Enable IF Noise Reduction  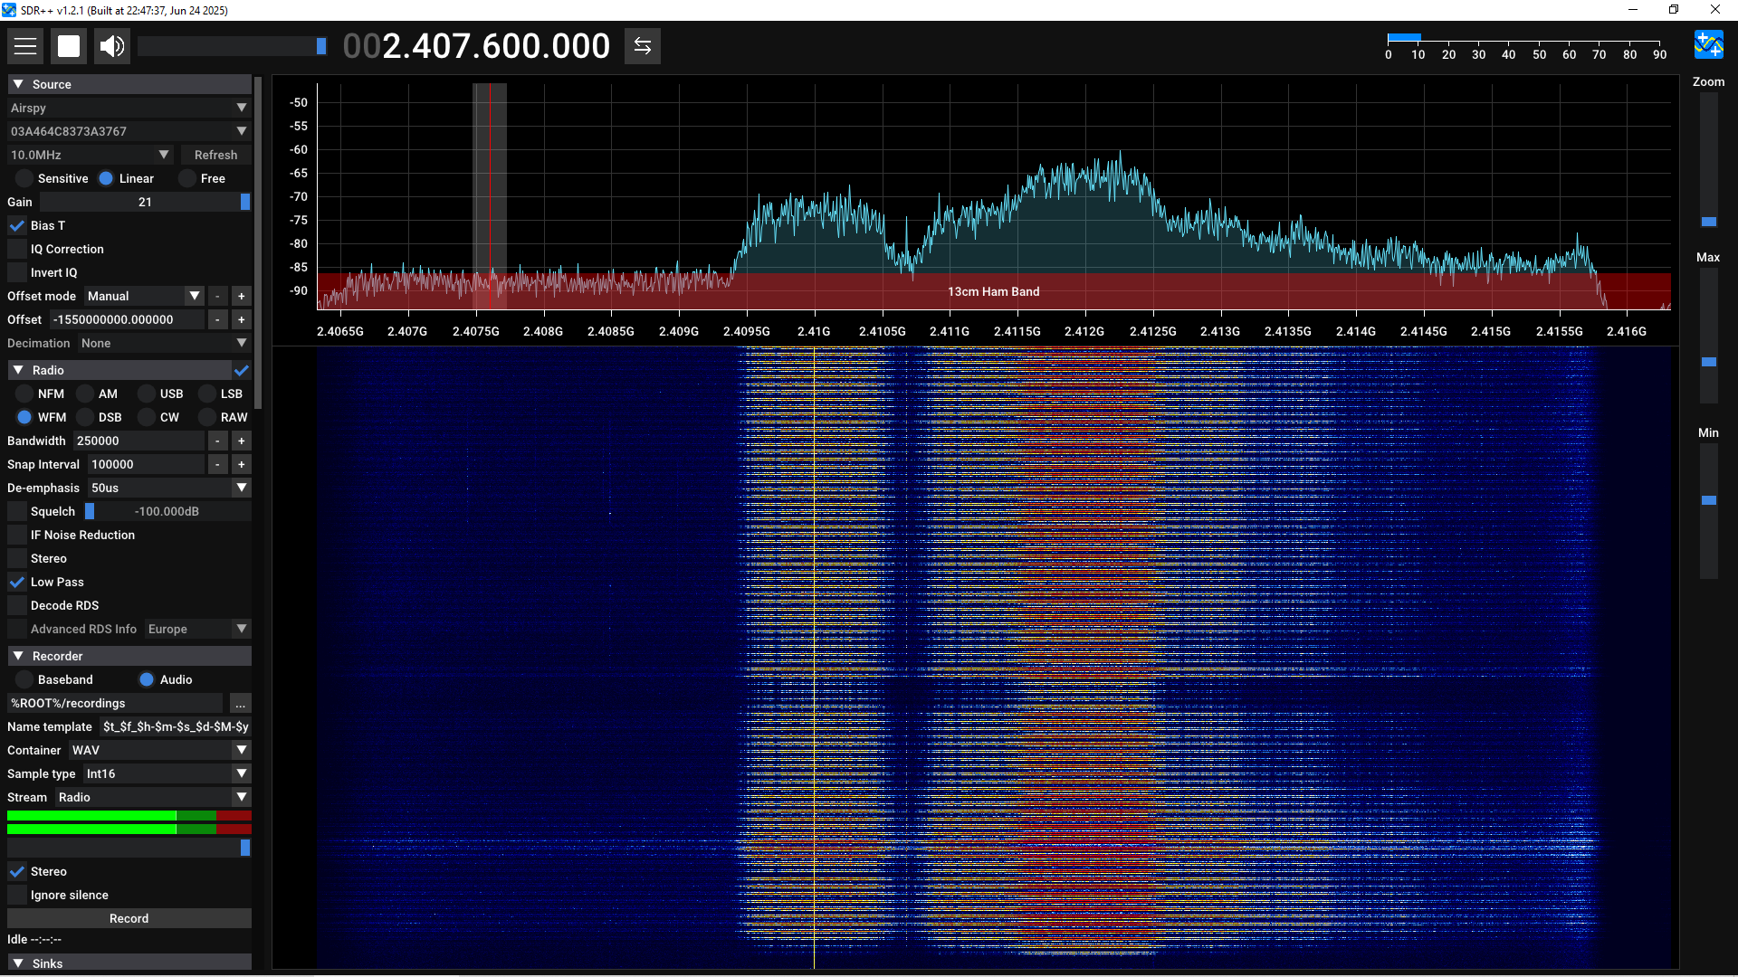click(17, 535)
